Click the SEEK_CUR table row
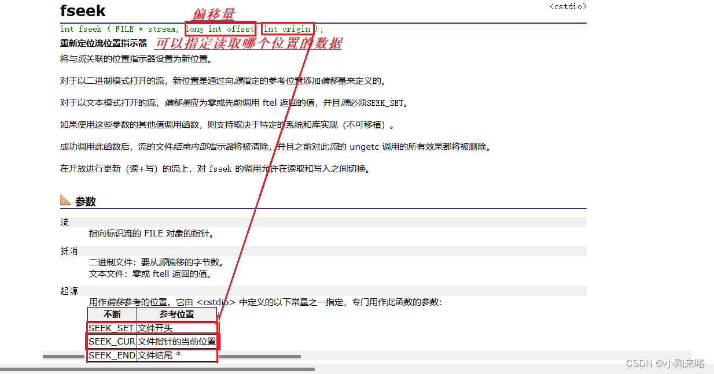The width and height of the screenshot is (714, 374). [x=112, y=341]
